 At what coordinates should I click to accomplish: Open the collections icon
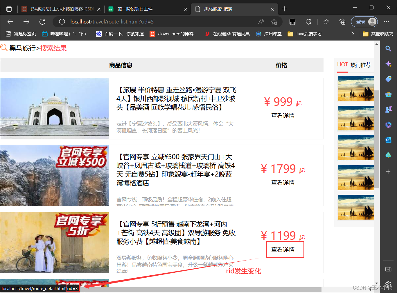pos(342,22)
